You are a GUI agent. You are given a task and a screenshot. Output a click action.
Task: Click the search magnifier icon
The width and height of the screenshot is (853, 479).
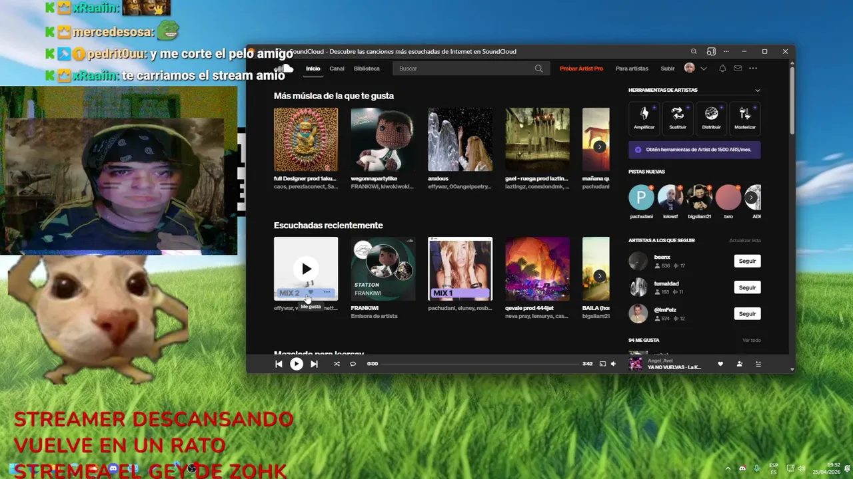(x=539, y=69)
